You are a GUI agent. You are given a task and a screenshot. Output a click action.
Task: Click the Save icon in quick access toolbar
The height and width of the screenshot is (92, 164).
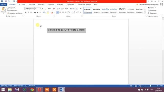pyautogui.click(x=6, y=1)
